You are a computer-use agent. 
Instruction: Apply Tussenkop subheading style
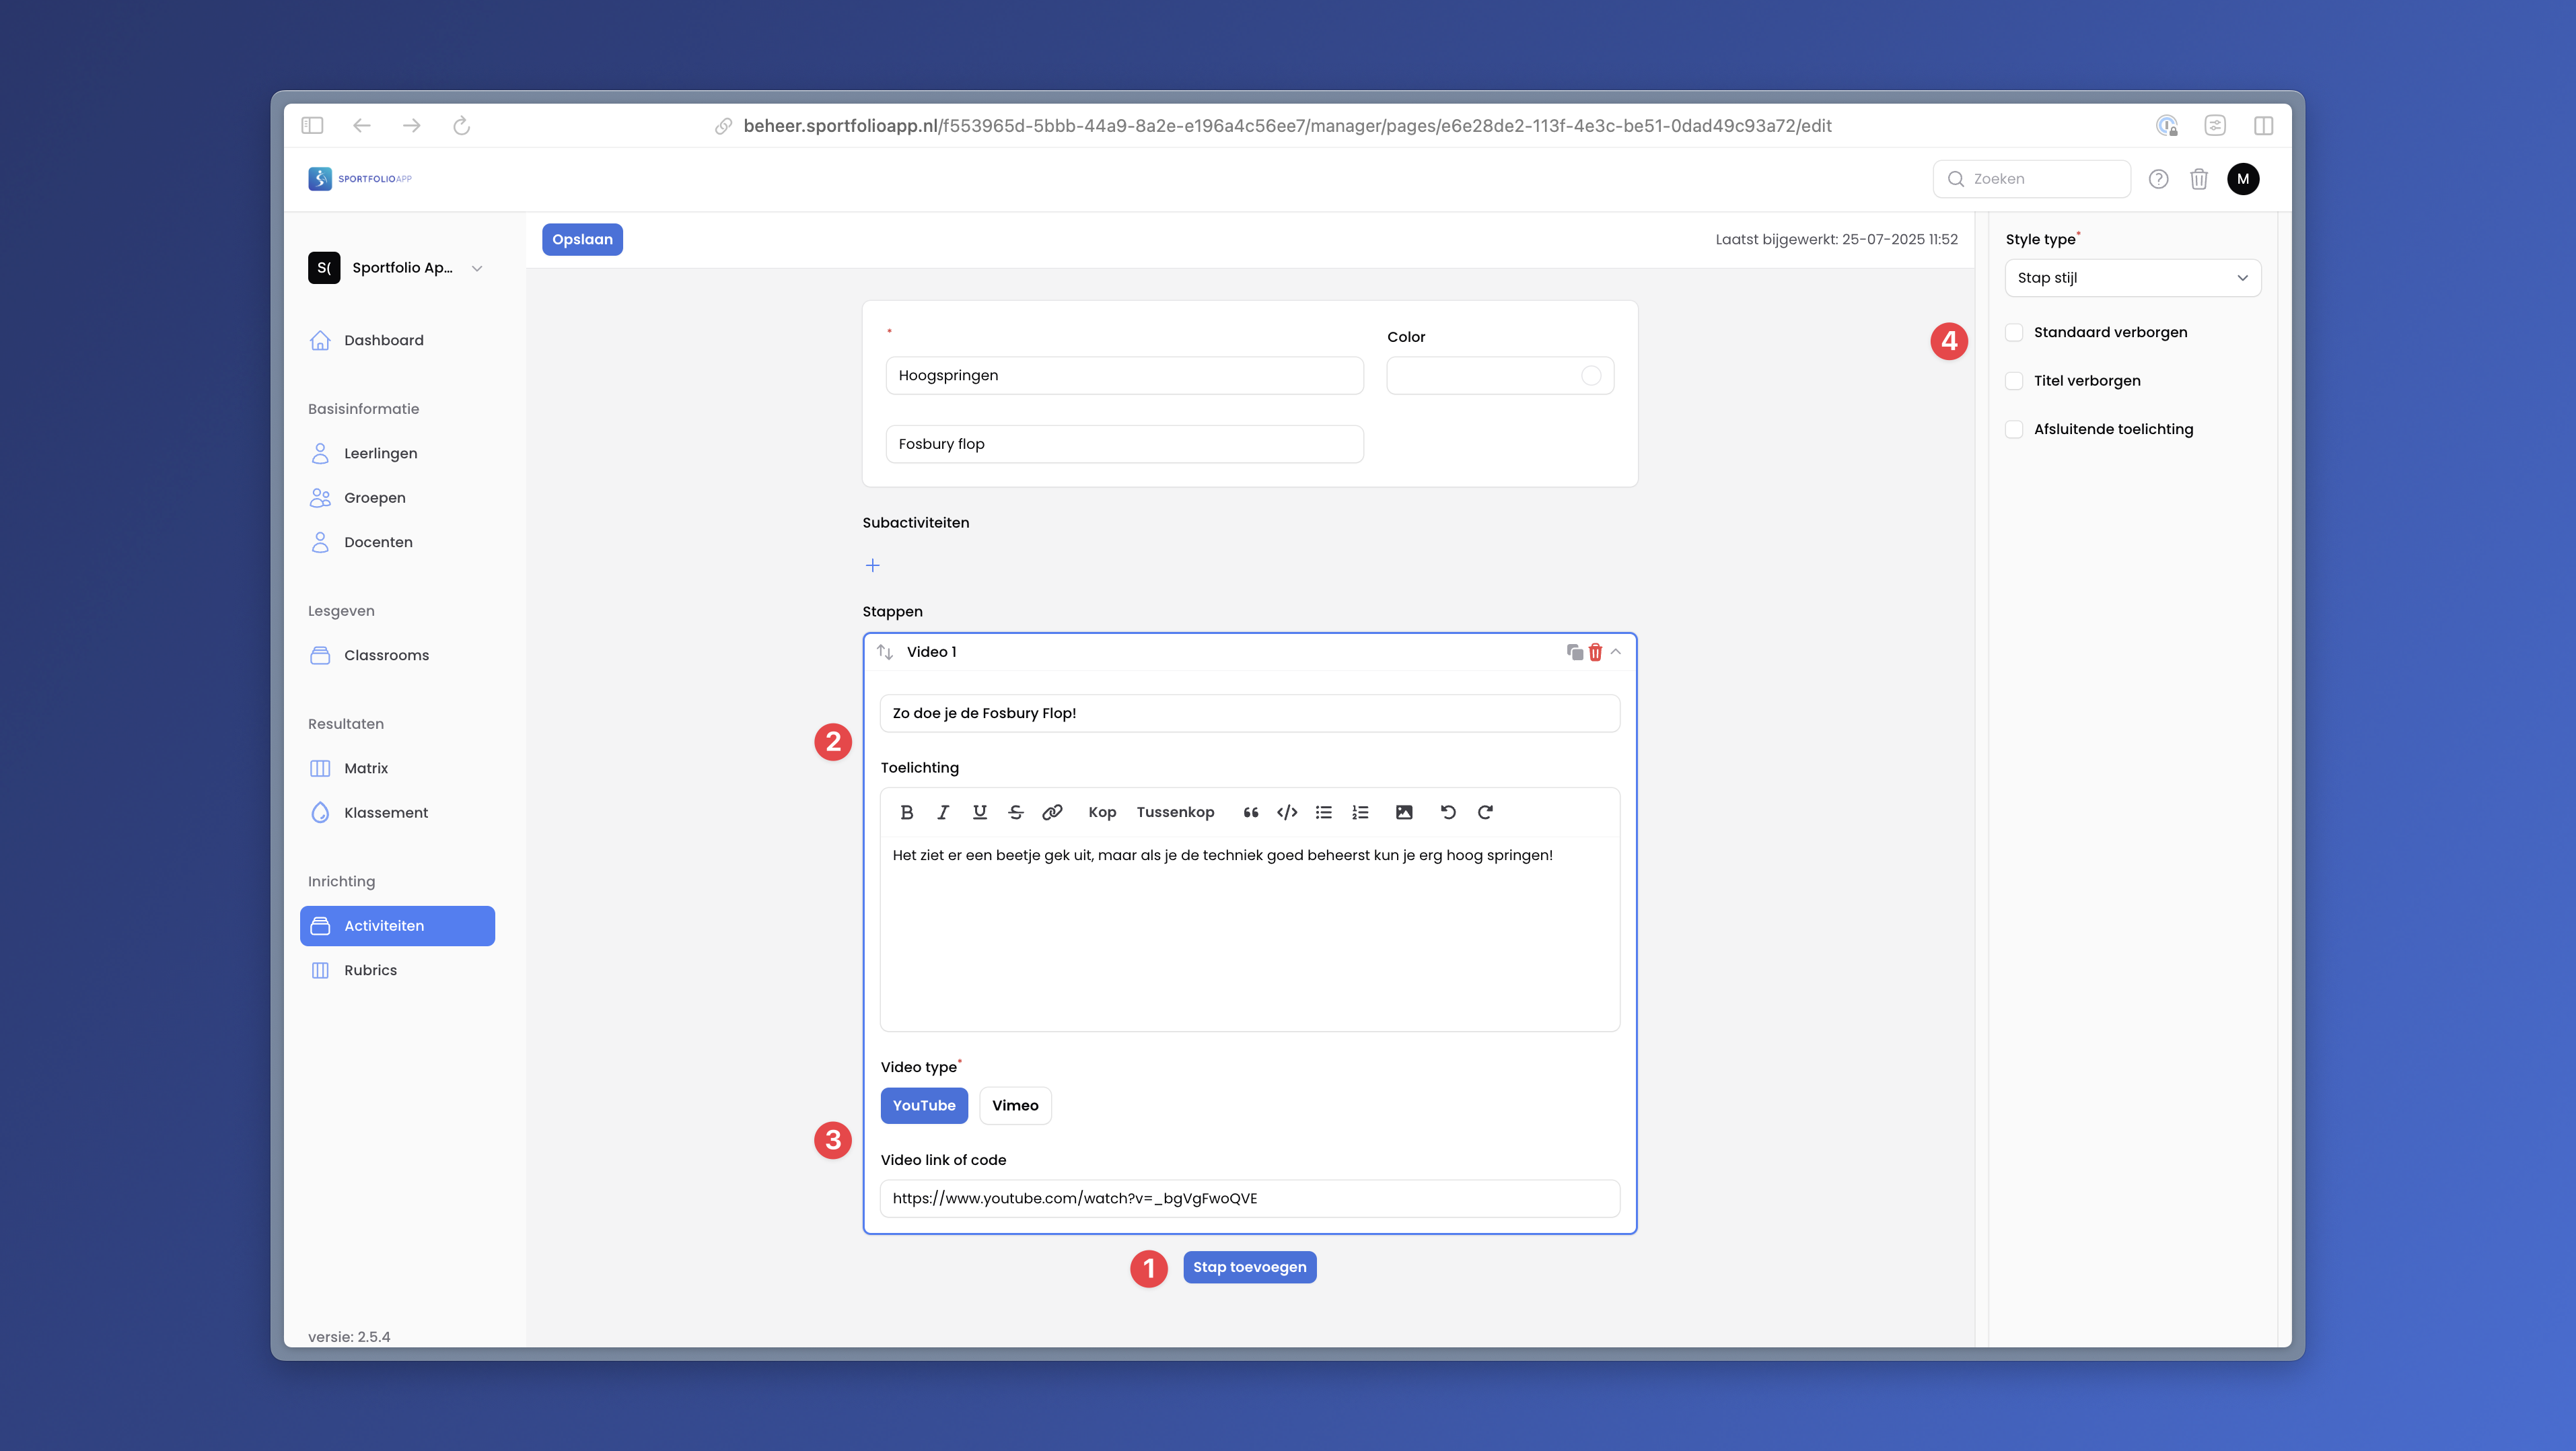[1175, 812]
